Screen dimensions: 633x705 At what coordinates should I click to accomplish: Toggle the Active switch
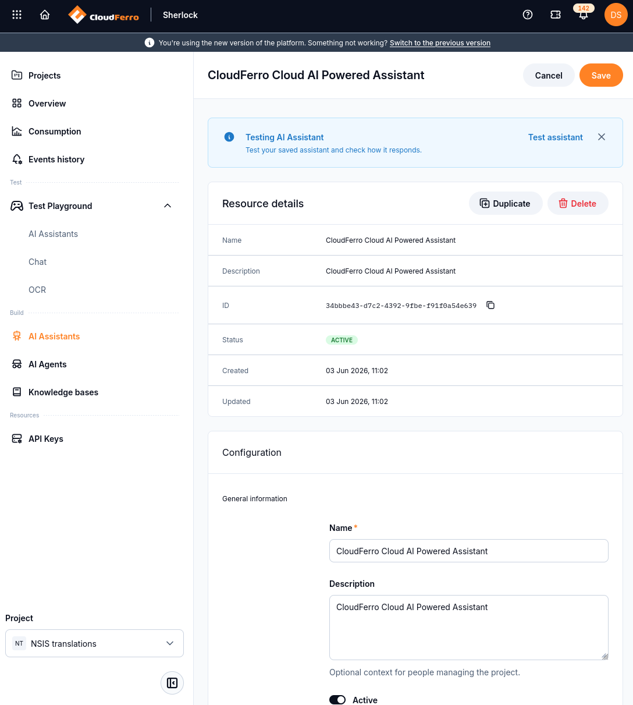[337, 700]
